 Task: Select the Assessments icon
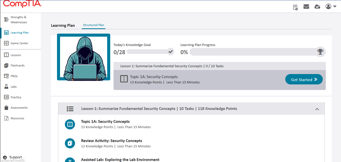[6, 107]
